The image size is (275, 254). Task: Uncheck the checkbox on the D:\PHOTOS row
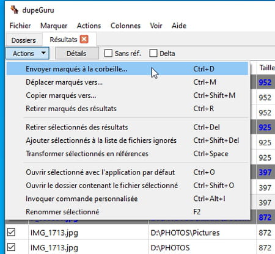[x=11, y=247]
